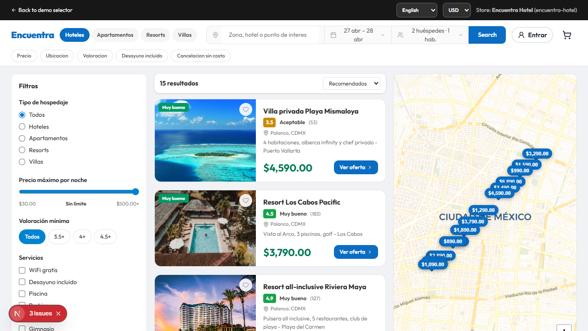
Task: Select the 4.5+ rating pill
Action: (106, 237)
